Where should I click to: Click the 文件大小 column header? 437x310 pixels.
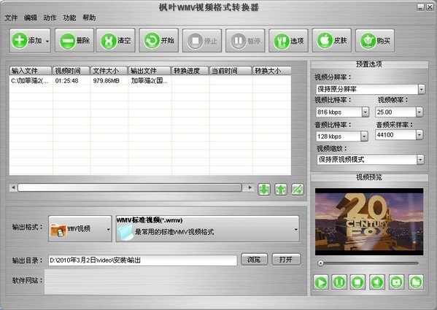(x=109, y=71)
